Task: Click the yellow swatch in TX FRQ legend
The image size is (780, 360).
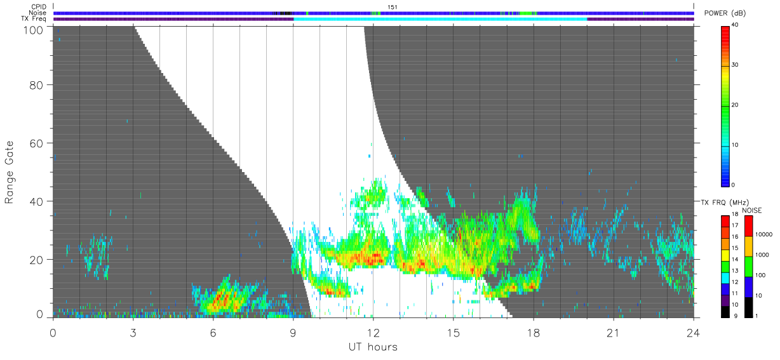Action: (x=725, y=256)
